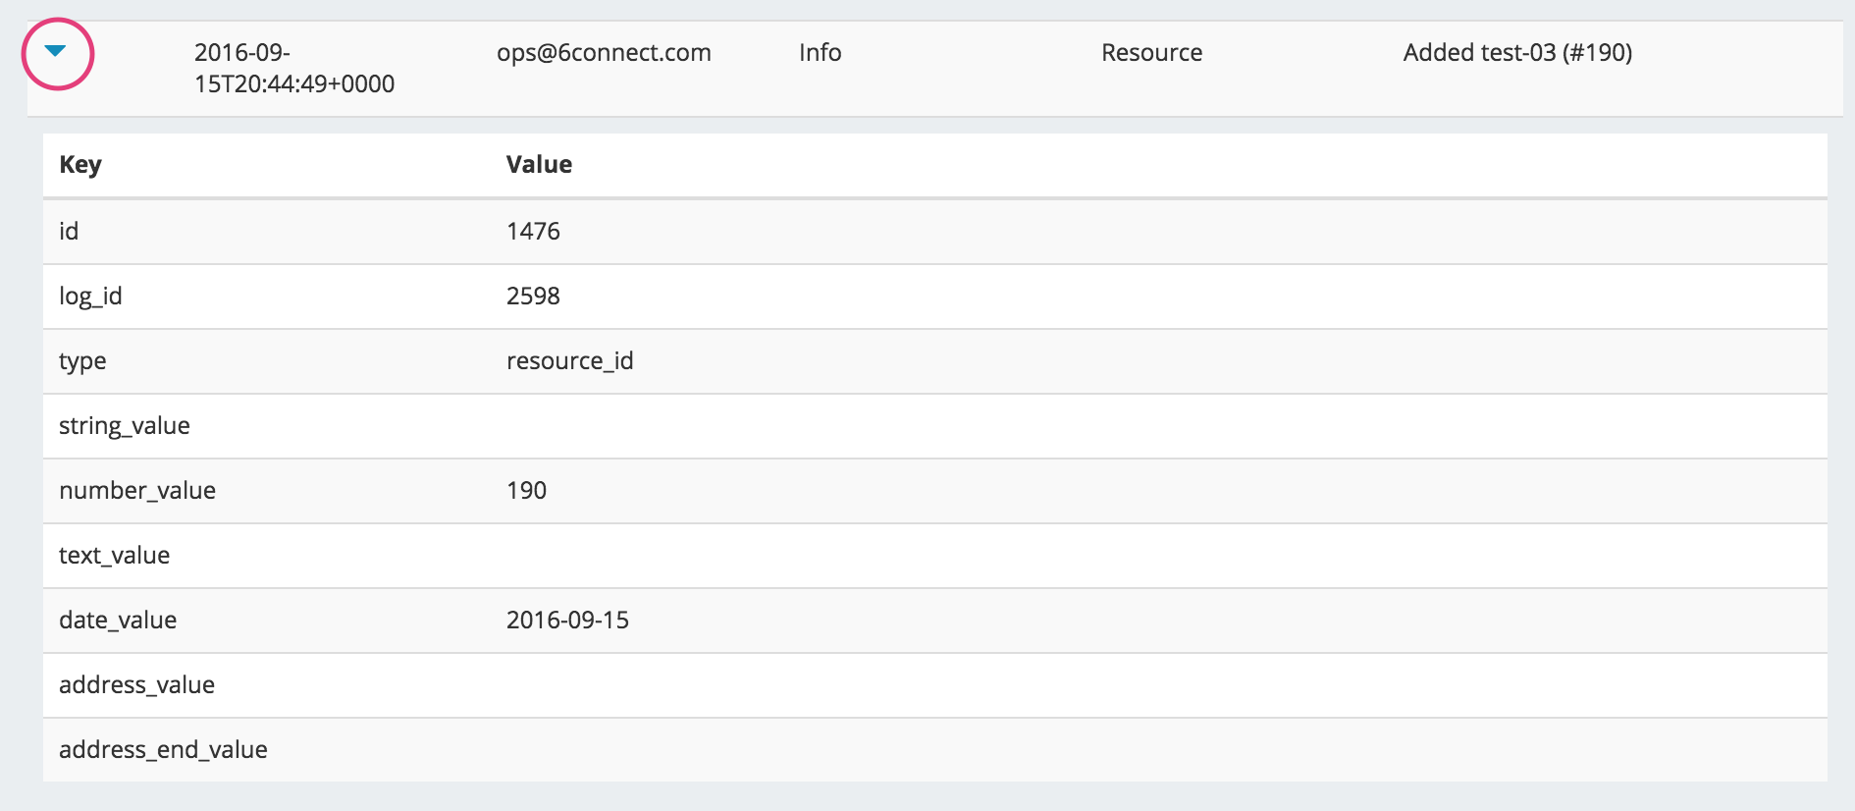Collapse the expanded log entry arrow

tap(56, 52)
